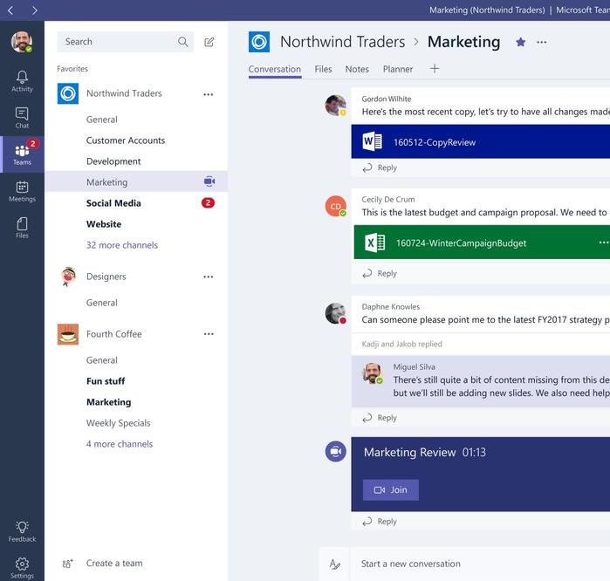610x581 pixels.
Task: Switch to the Files tab
Action: tap(323, 69)
